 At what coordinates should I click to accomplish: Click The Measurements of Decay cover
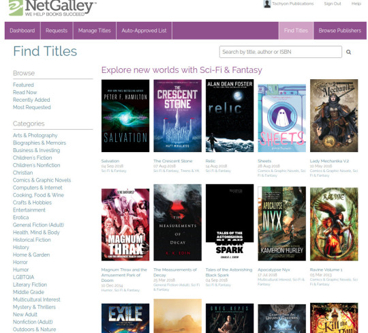coord(177,222)
